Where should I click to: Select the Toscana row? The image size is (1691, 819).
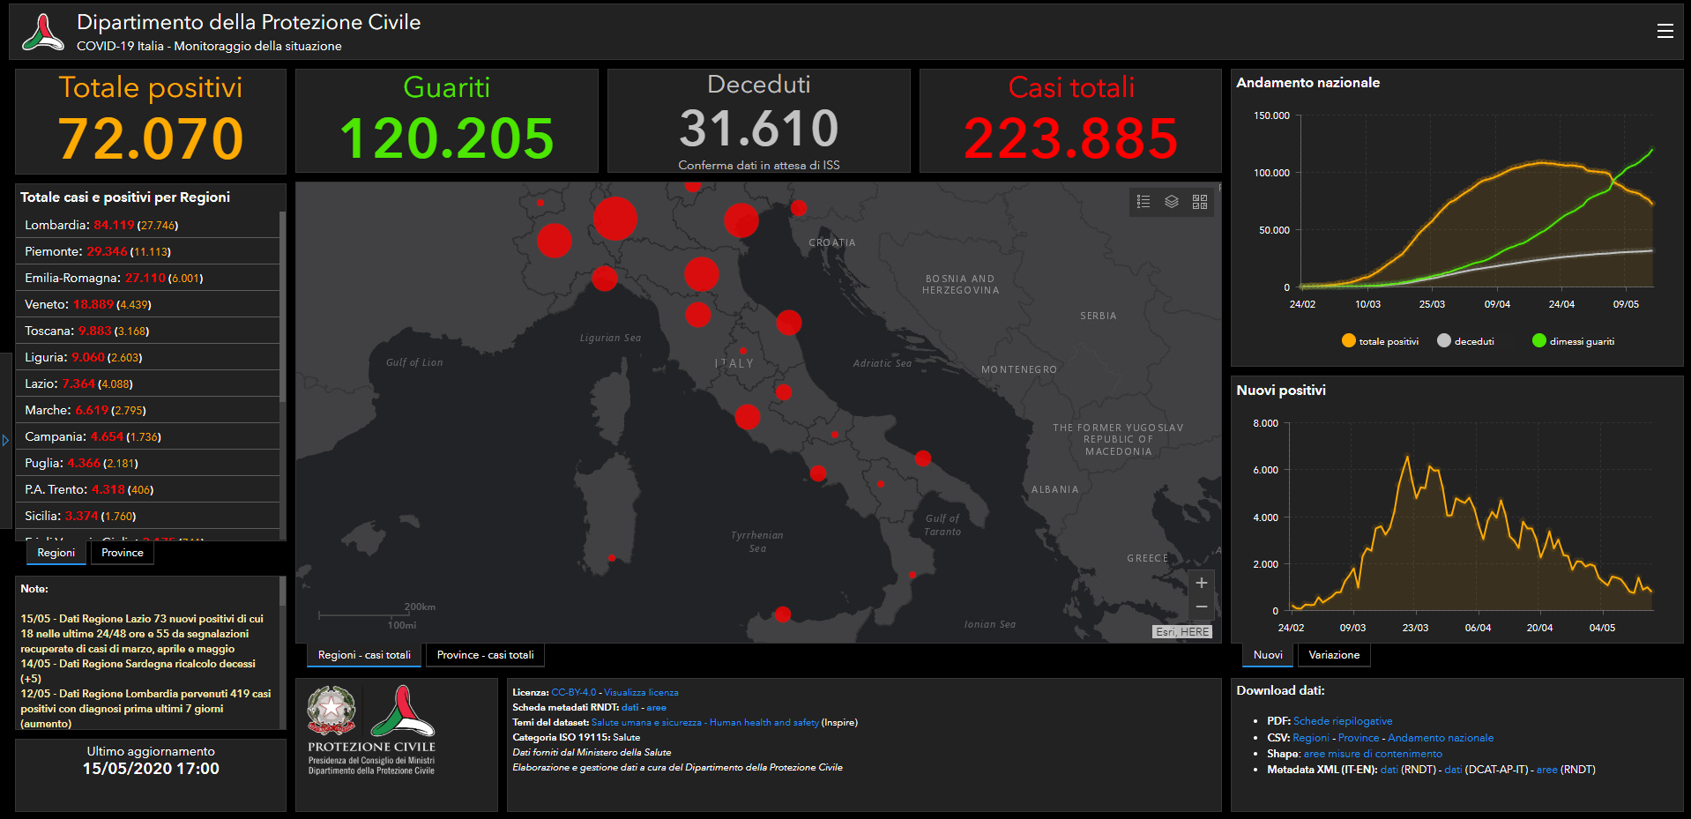pyautogui.click(x=148, y=331)
